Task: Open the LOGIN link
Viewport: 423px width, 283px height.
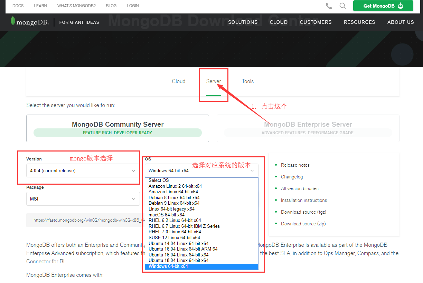Action: point(133,6)
